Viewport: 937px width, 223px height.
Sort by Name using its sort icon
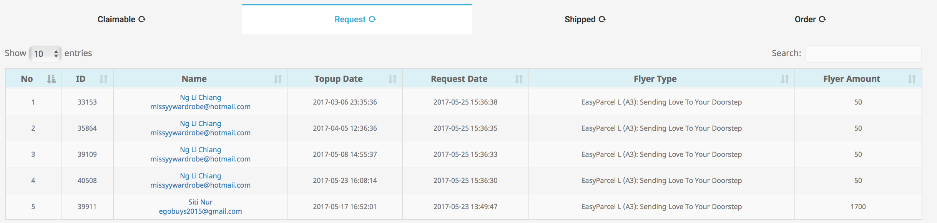coord(278,79)
